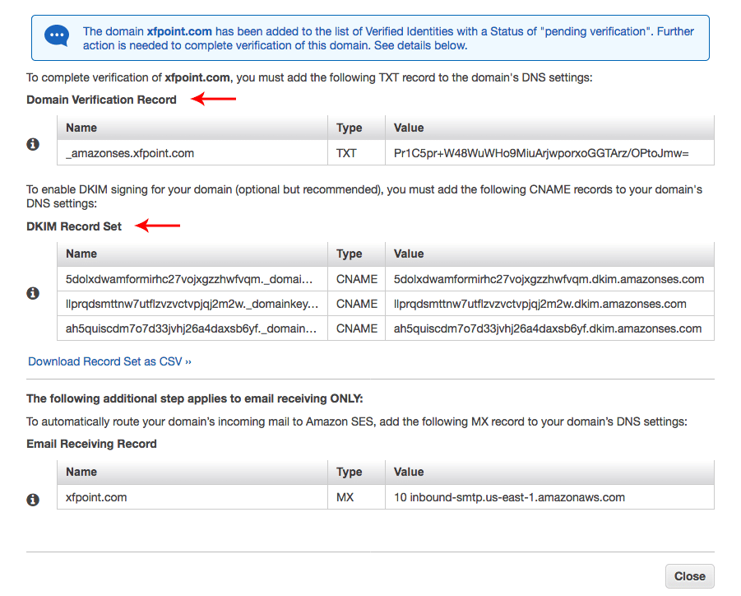
Task: Select DKIM name starting with llprqdsmttnw7 in Name column
Action: (x=192, y=304)
